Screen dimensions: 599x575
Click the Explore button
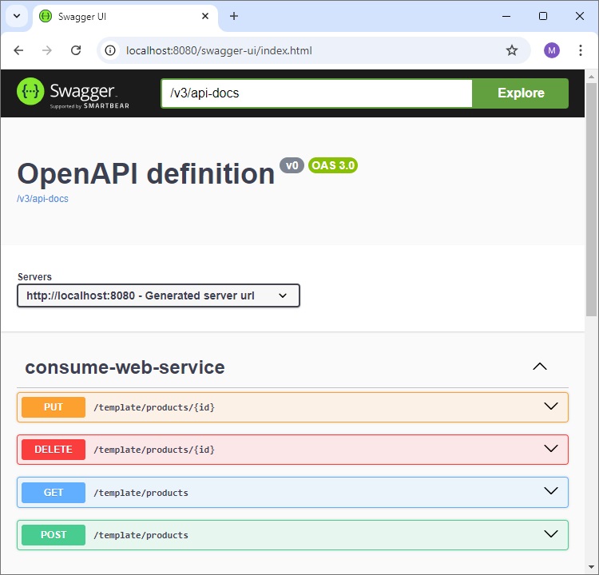(x=521, y=93)
